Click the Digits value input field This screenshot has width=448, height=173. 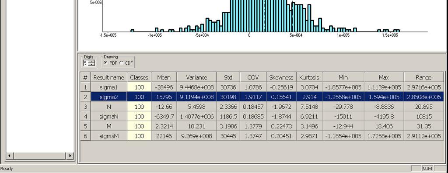(85, 63)
